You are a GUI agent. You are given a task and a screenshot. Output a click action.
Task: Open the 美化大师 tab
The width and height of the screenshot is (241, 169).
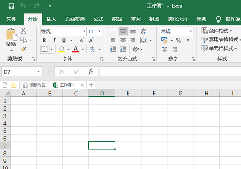178,19
